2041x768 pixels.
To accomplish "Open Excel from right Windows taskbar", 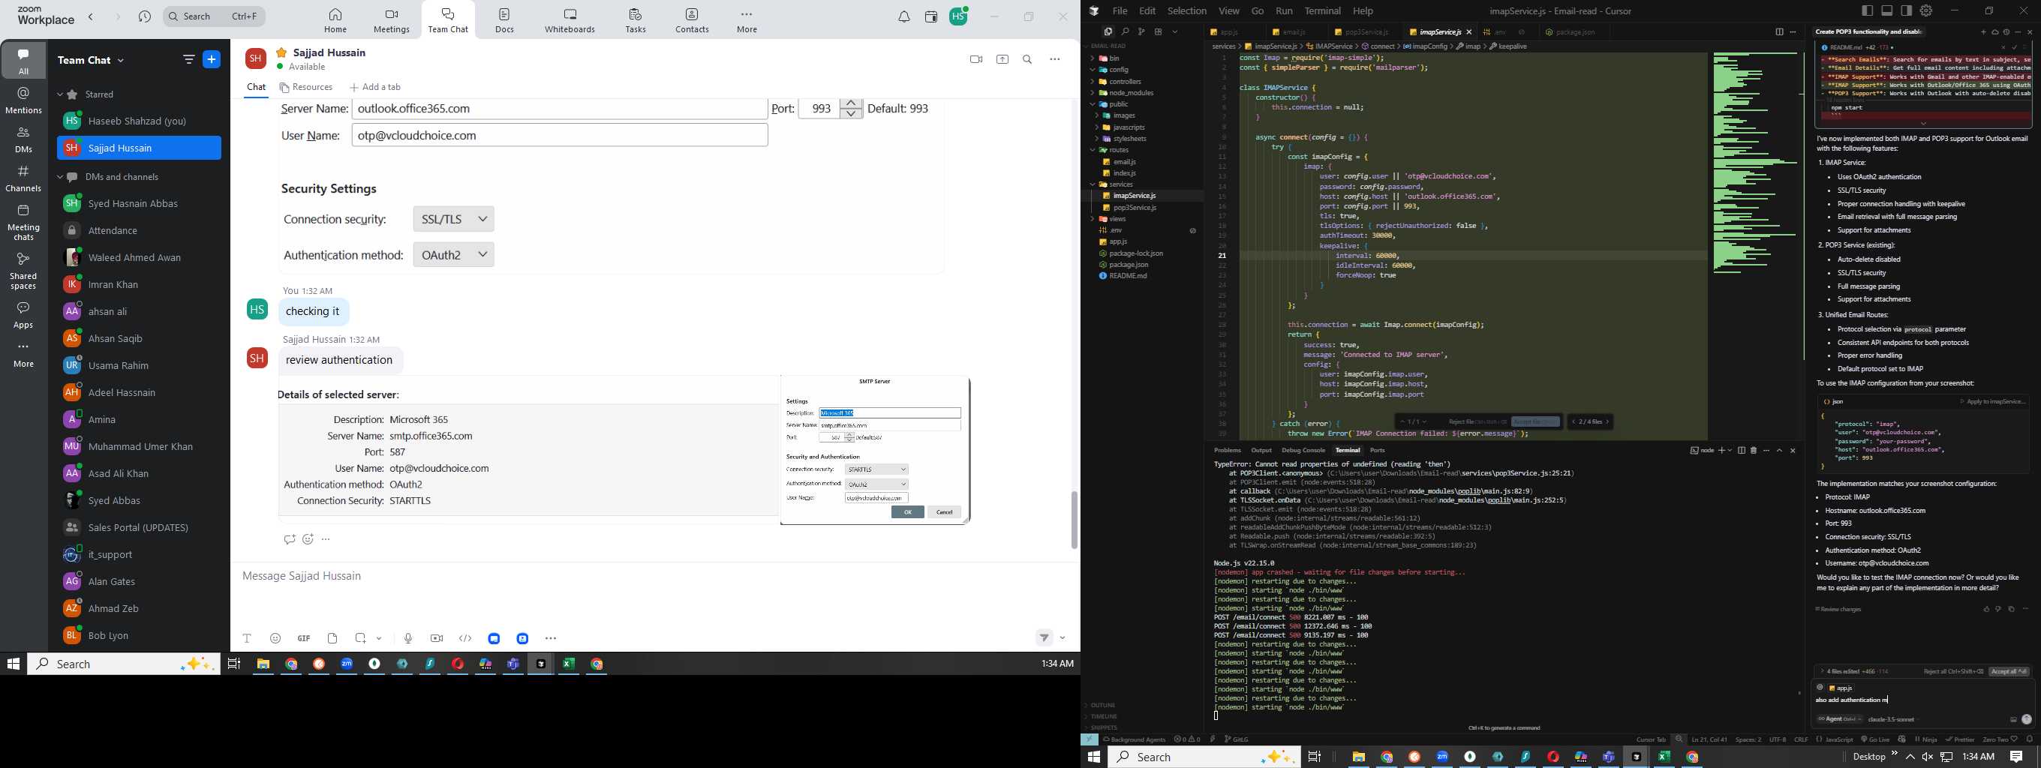I will (x=1664, y=757).
